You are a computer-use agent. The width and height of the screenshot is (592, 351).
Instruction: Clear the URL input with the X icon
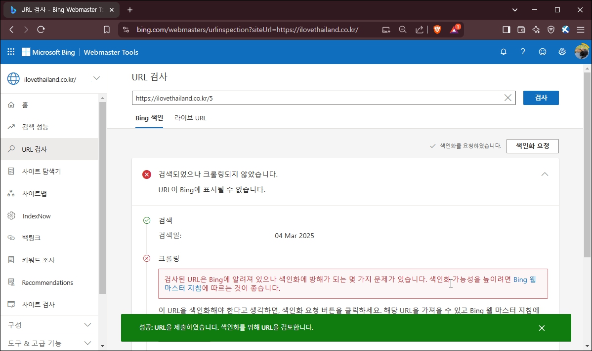[x=507, y=98]
